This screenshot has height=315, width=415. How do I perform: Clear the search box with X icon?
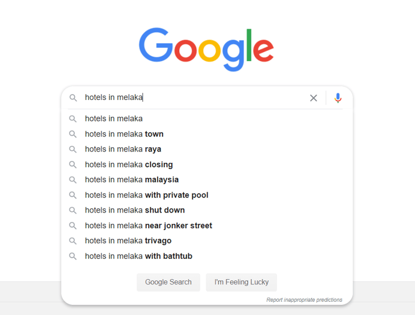point(313,98)
